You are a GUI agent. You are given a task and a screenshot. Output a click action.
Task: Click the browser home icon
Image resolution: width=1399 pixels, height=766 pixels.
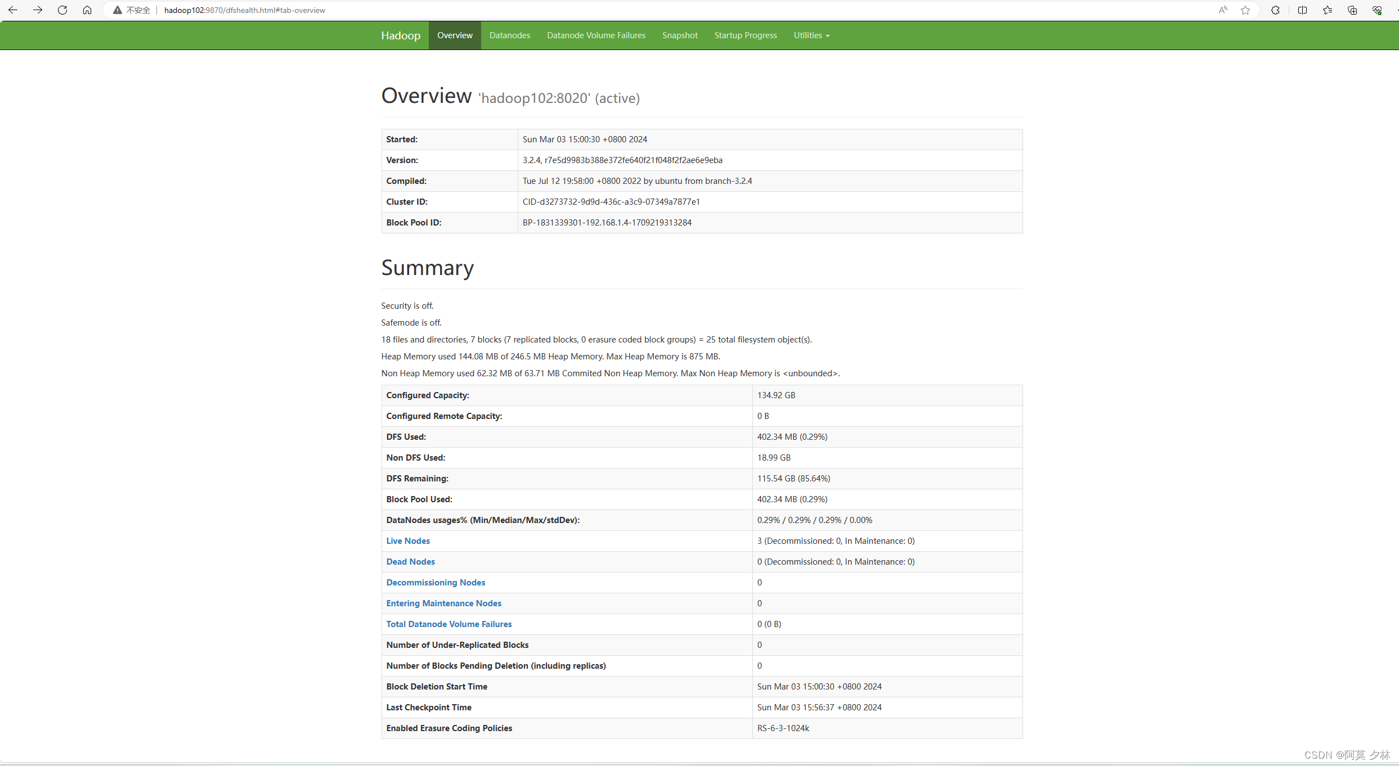87,10
